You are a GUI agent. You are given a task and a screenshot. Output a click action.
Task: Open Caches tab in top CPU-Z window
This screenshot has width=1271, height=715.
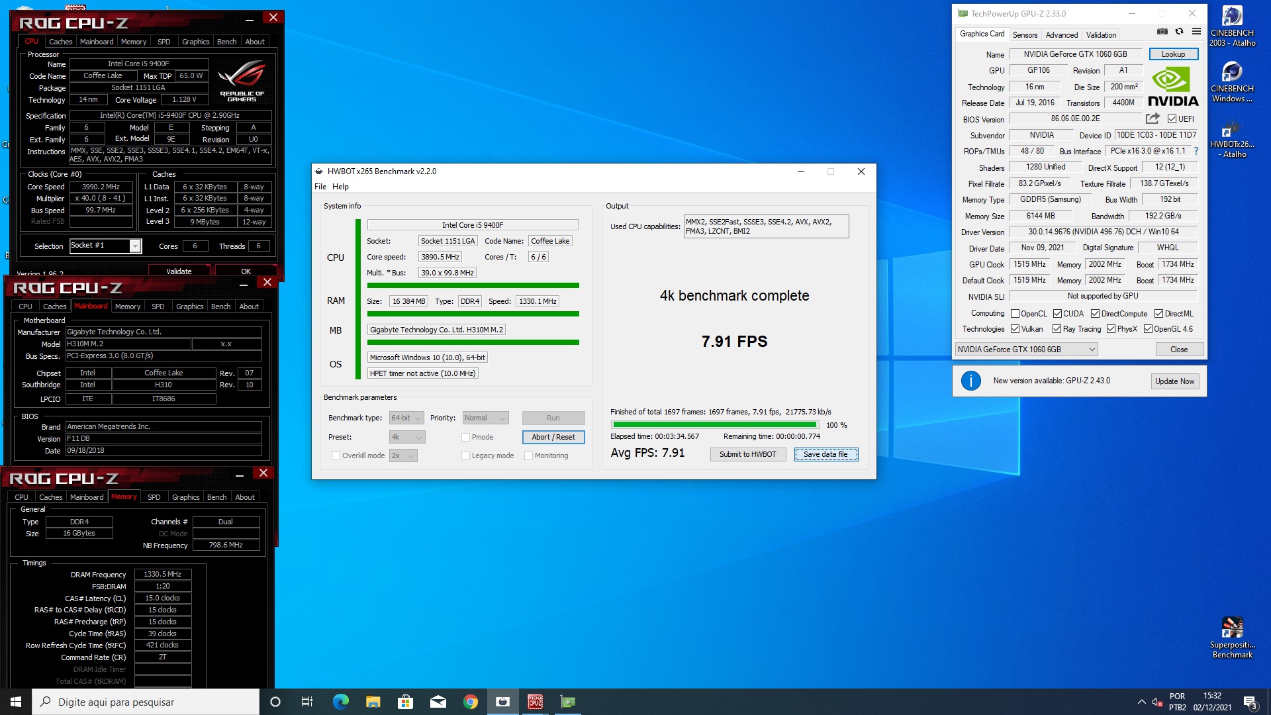tap(61, 42)
